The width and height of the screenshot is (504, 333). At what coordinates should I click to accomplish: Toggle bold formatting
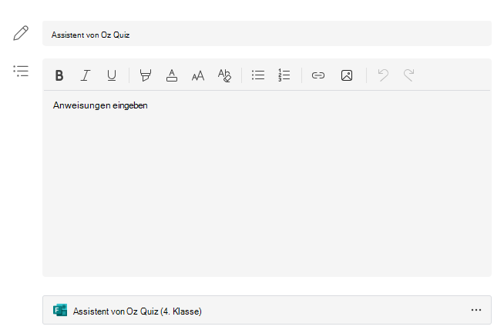pyautogui.click(x=59, y=75)
